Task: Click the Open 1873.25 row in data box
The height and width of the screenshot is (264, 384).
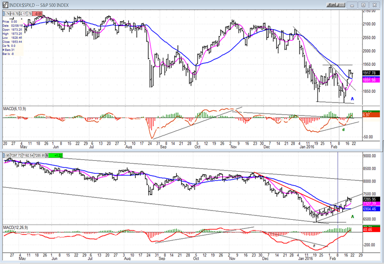Action: pyautogui.click(x=12, y=30)
